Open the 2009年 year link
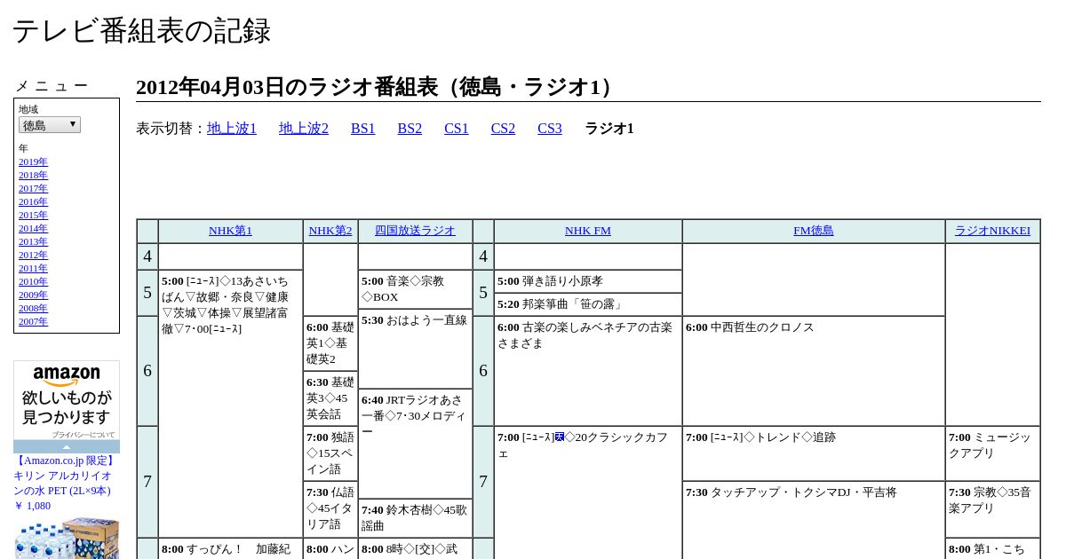This screenshot has height=559, width=1066. (33, 295)
